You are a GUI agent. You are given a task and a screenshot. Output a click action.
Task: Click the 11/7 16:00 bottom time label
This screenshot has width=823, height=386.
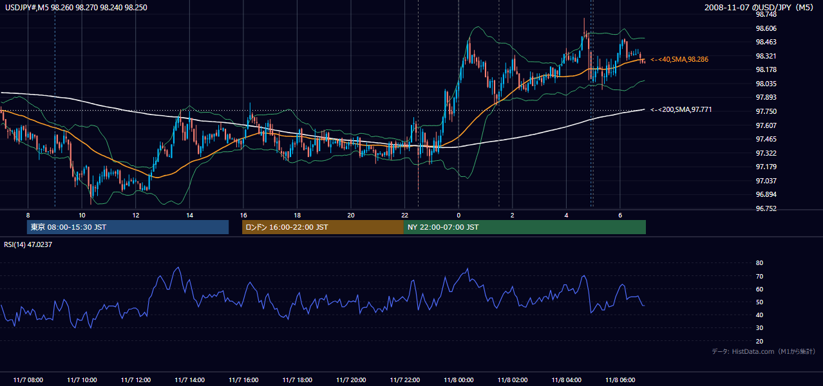[243, 380]
